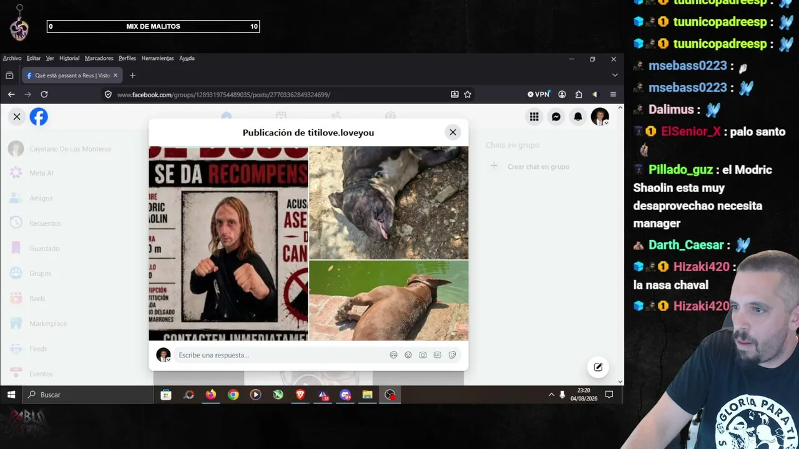Compose a new message with pencil button
This screenshot has height=449, width=799.
tap(598, 367)
